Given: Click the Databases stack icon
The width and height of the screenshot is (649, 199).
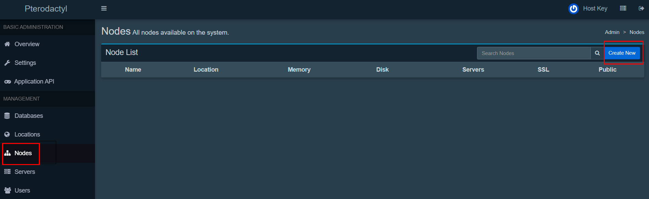Looking at the screenshot, I should pos(7,116).
